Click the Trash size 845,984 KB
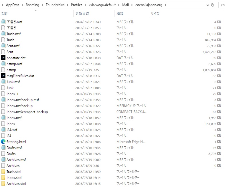Viewport: 225px width, 192px height. (x=213, y=40)
